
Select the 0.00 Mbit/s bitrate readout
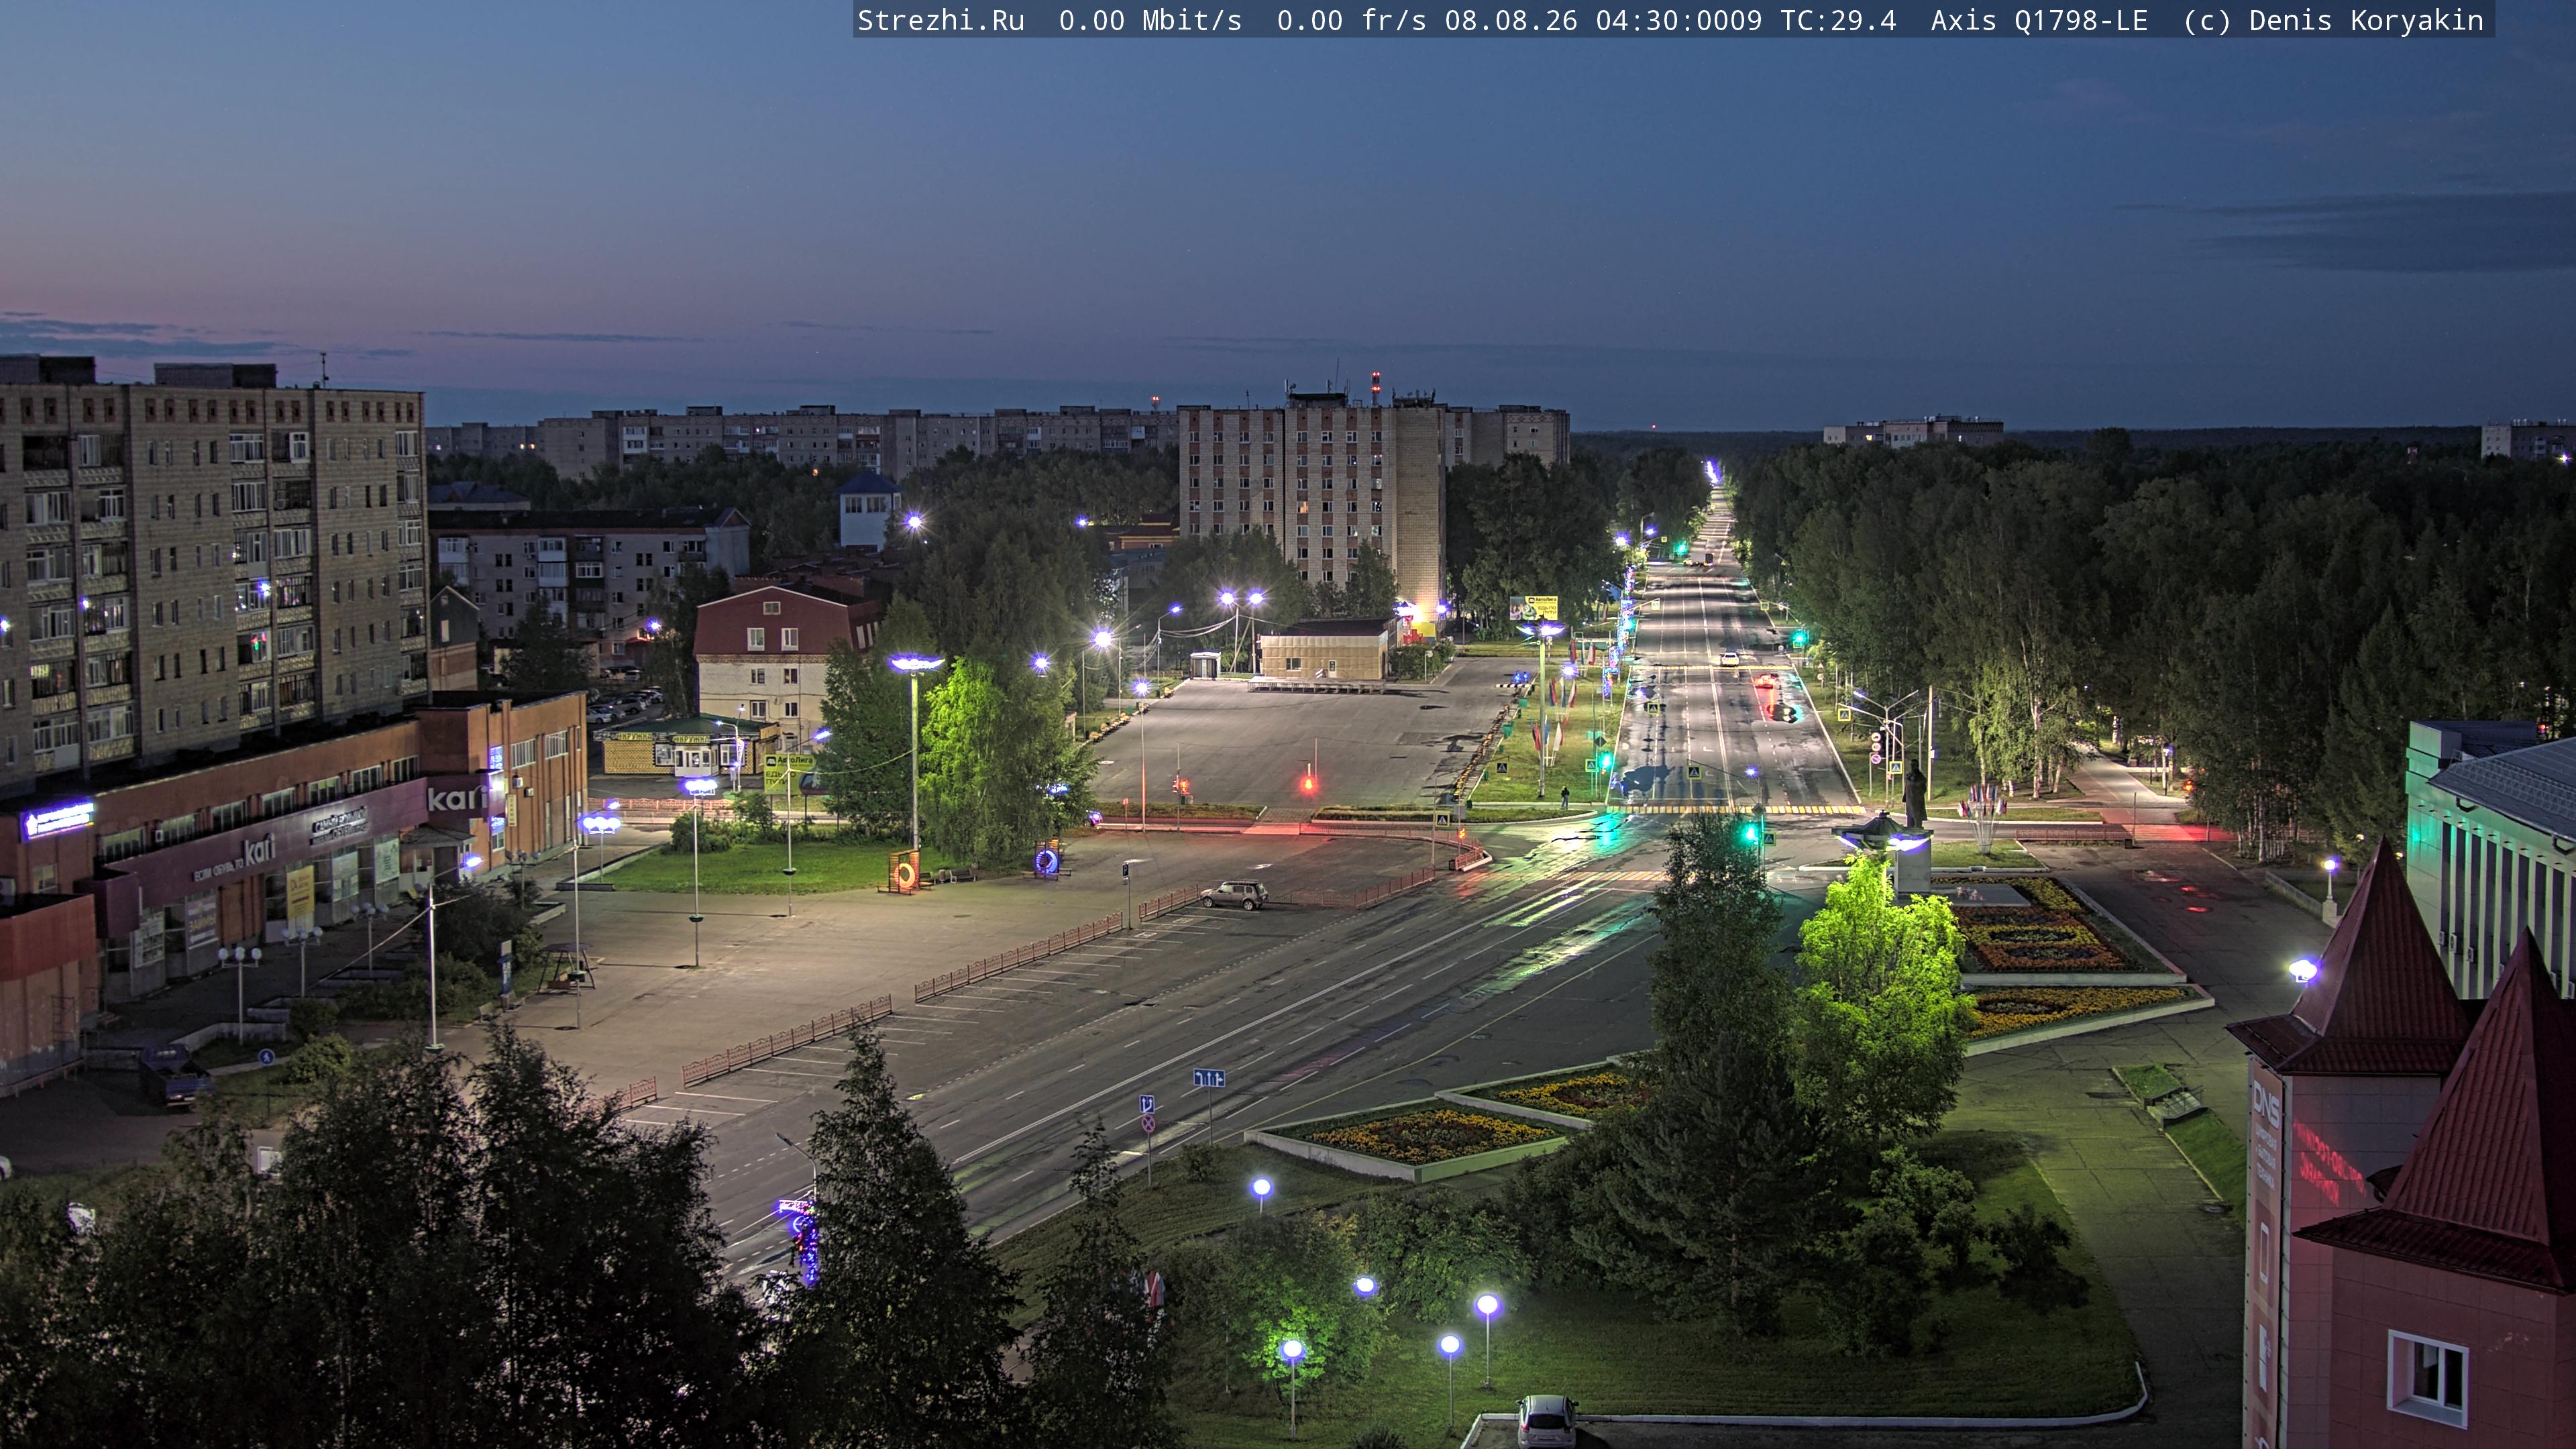[1150, 21]
